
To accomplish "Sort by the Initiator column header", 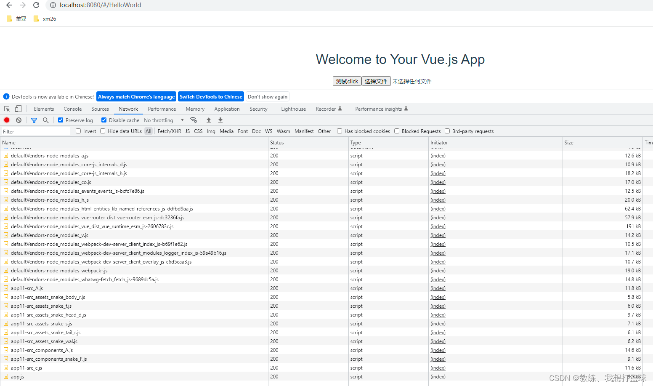I will pos(496,142).
